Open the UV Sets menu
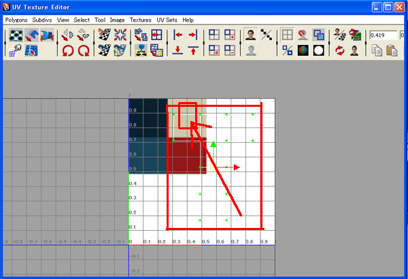 point(166,20)
